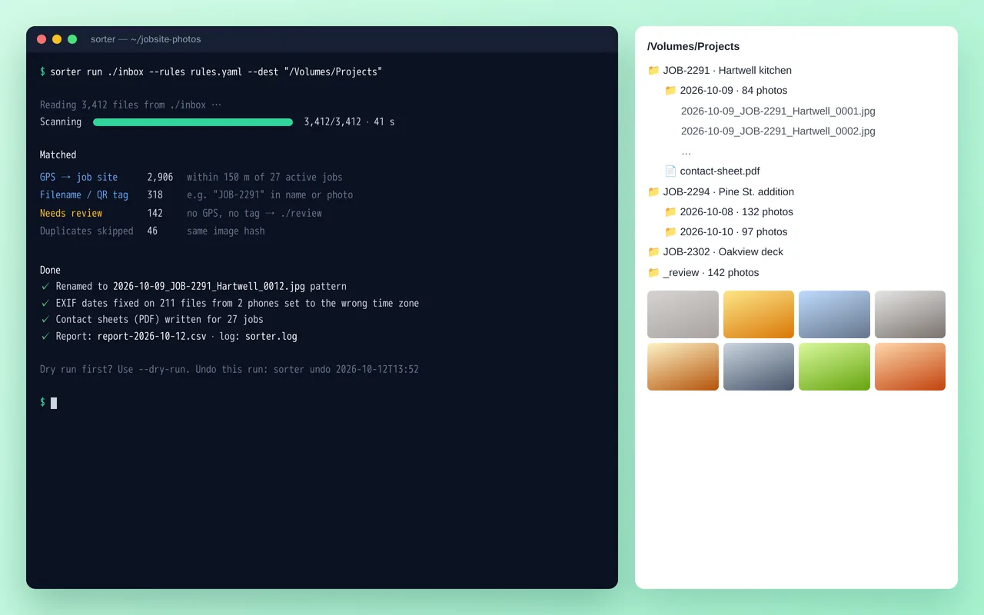The image size is (984, 615).
Task: Click the yellow minimize window button
Action: click(x=57, y=39)
